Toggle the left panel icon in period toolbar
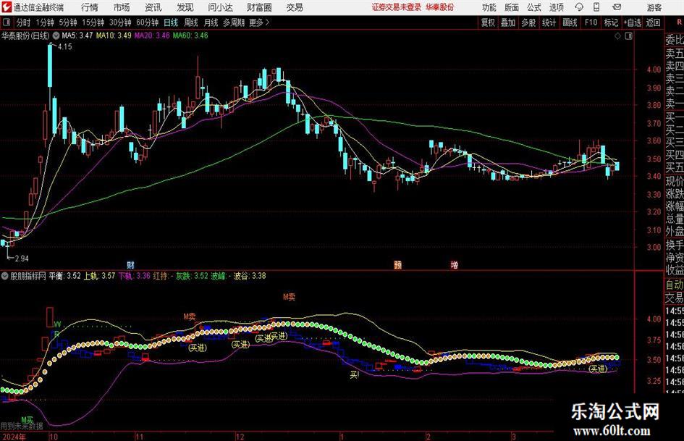 tap(6, 22)
